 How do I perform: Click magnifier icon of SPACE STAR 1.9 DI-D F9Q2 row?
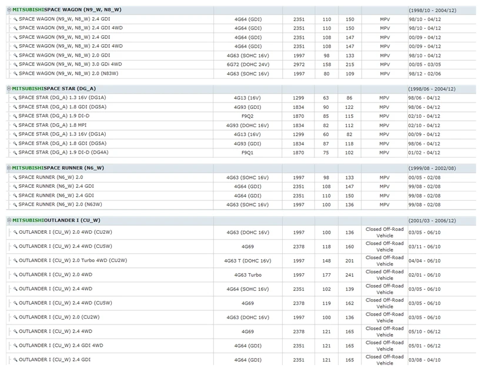pos(15,117)
